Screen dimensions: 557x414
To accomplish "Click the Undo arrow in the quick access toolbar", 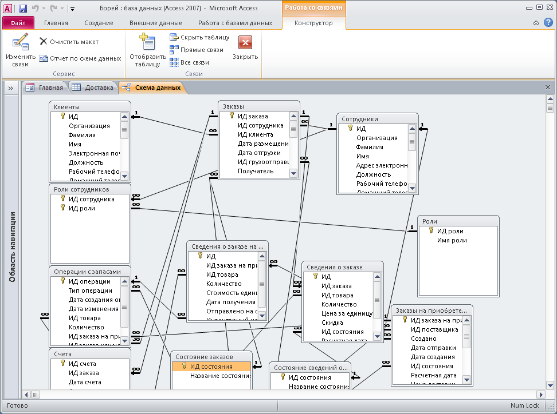I will pos(35,8).
